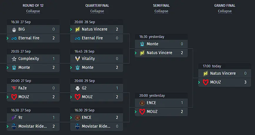Open the 20:00 yesterday ENCE vs MOUZ match

pos(161,96)
